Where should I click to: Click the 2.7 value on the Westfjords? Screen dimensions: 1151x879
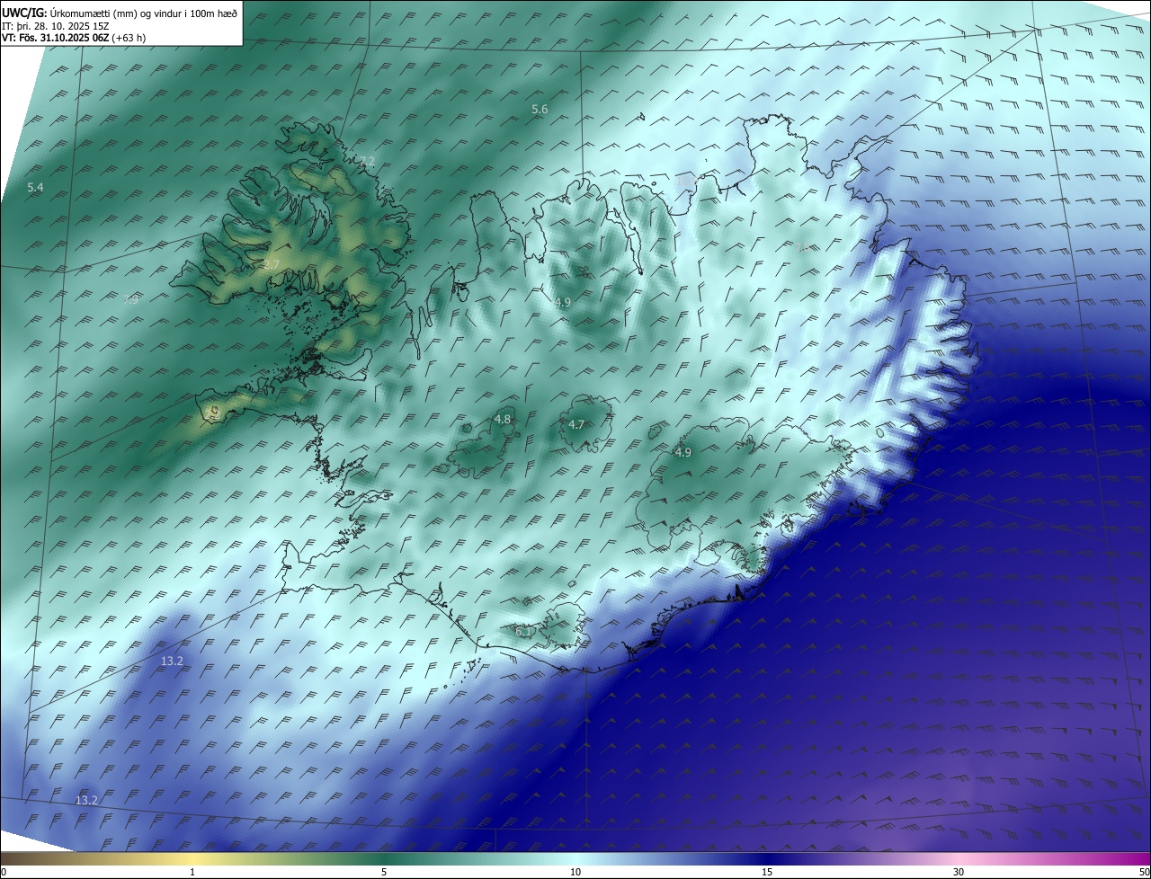tap(272, 265)
